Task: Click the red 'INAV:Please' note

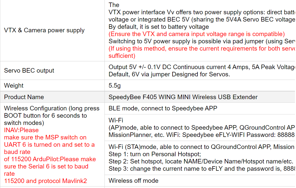Action: point(21,130)
